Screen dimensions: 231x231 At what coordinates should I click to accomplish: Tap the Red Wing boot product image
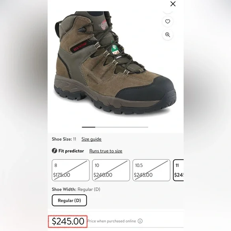[x=115, y=63]
